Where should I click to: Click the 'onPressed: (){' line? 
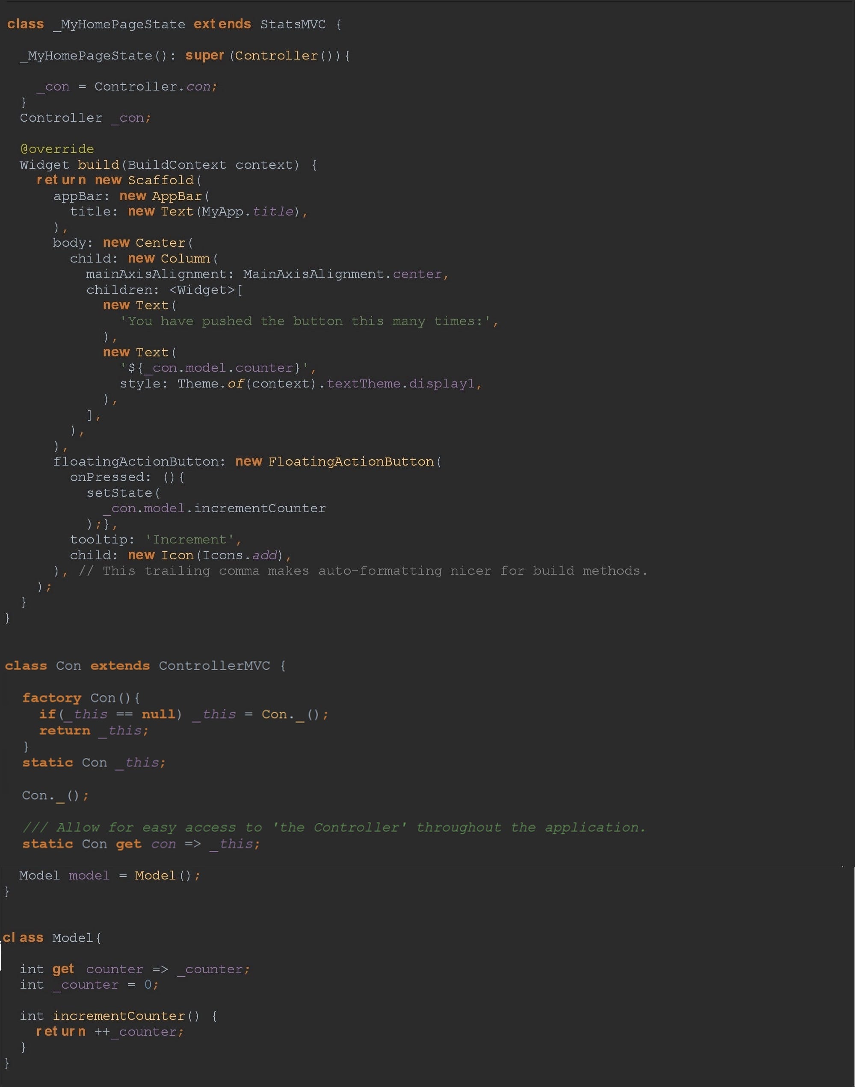[127, 478]
